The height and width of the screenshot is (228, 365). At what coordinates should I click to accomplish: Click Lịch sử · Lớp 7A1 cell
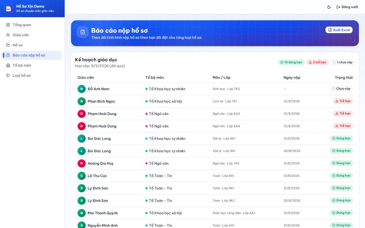click(x=225, y=101)
